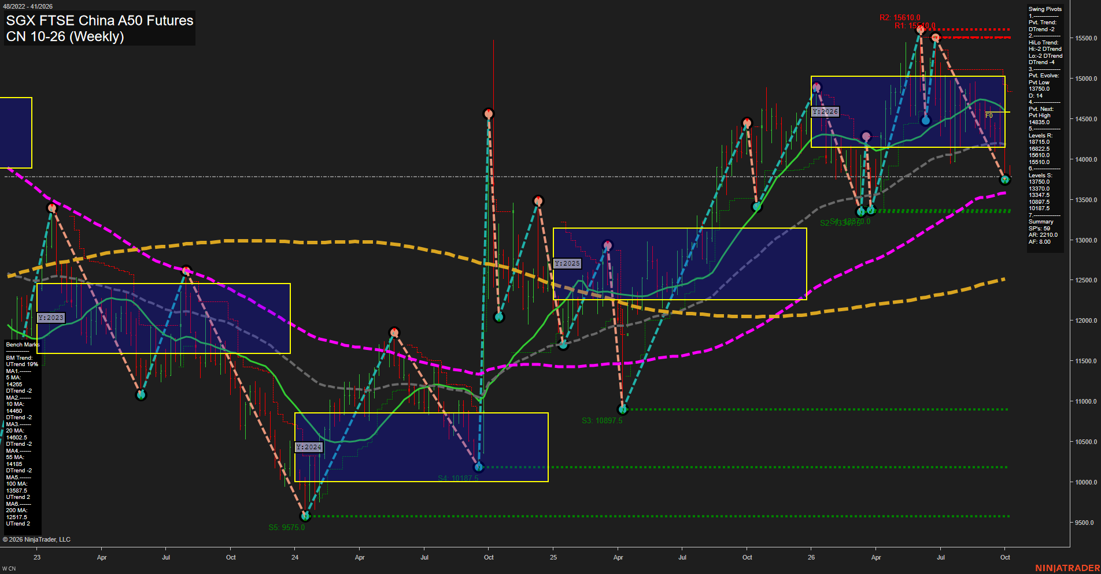The width and height of the screenshot is (1101, 574).
Task: Click the Y:2025 yearly box label
Action: 567,263
